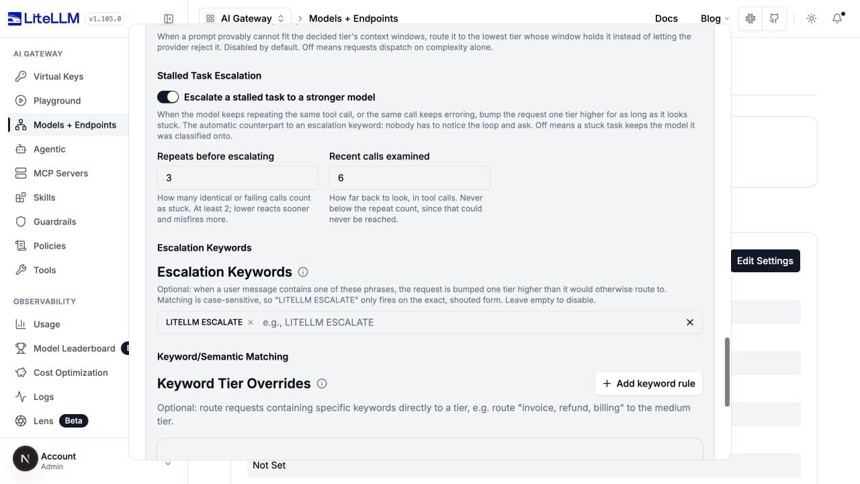Image resolution: width=860 pixels, height=484 pixels.
Task: Expand the Account Admin menu chevron
Action: 168,462
